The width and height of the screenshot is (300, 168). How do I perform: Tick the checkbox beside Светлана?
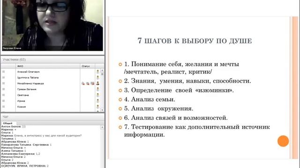coord(3,95)
